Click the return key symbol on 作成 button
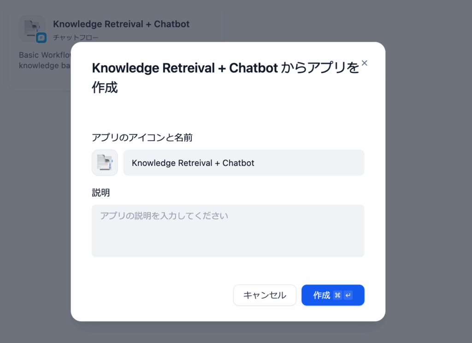The width and height of the screenshot is (472, 343). pos(348,296)
